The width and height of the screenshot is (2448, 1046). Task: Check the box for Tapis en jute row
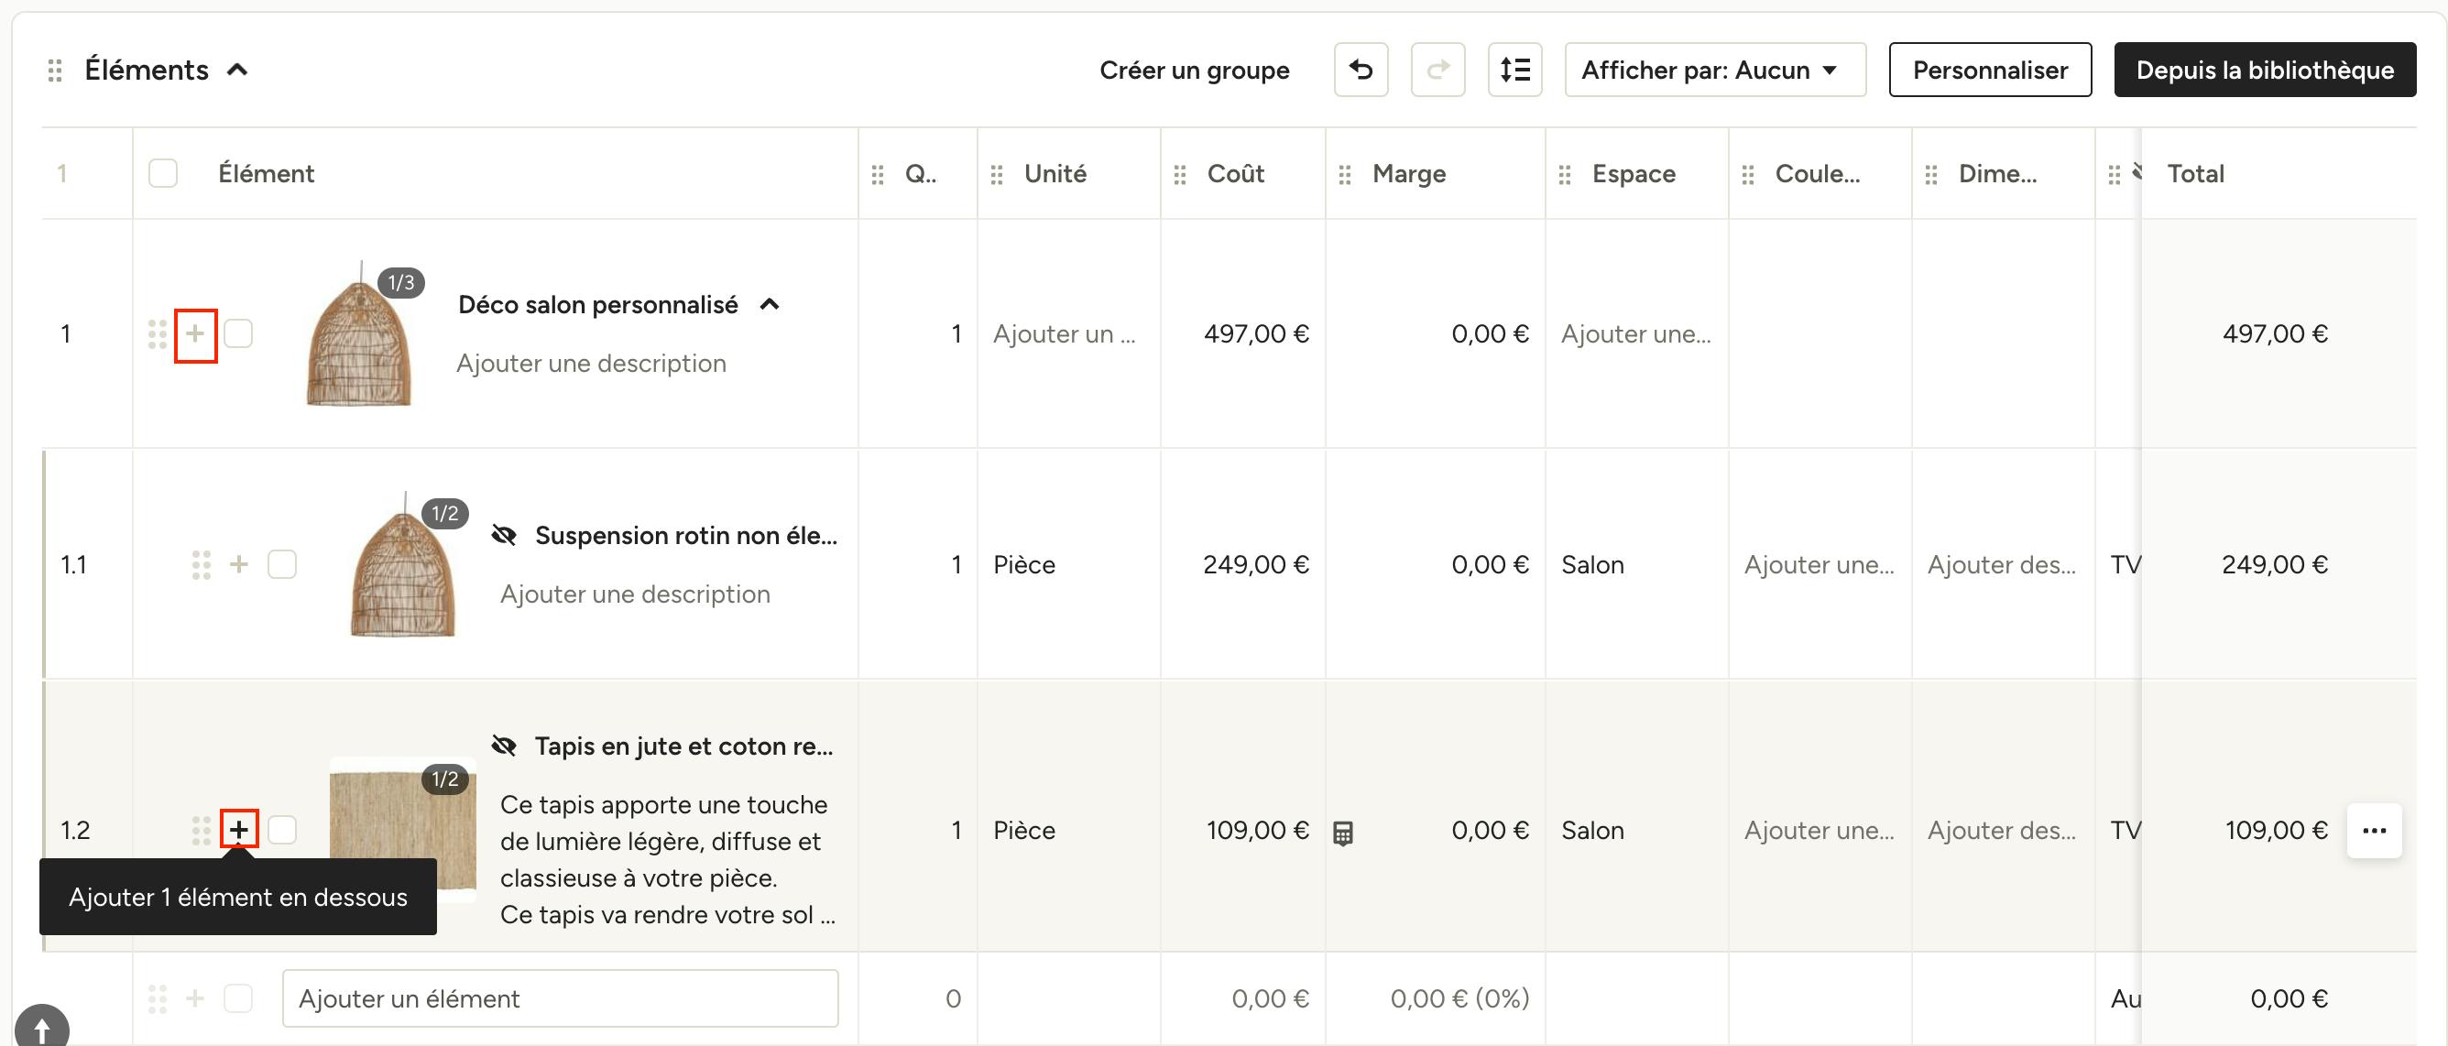pyautogui.click(x=282, y=830)
